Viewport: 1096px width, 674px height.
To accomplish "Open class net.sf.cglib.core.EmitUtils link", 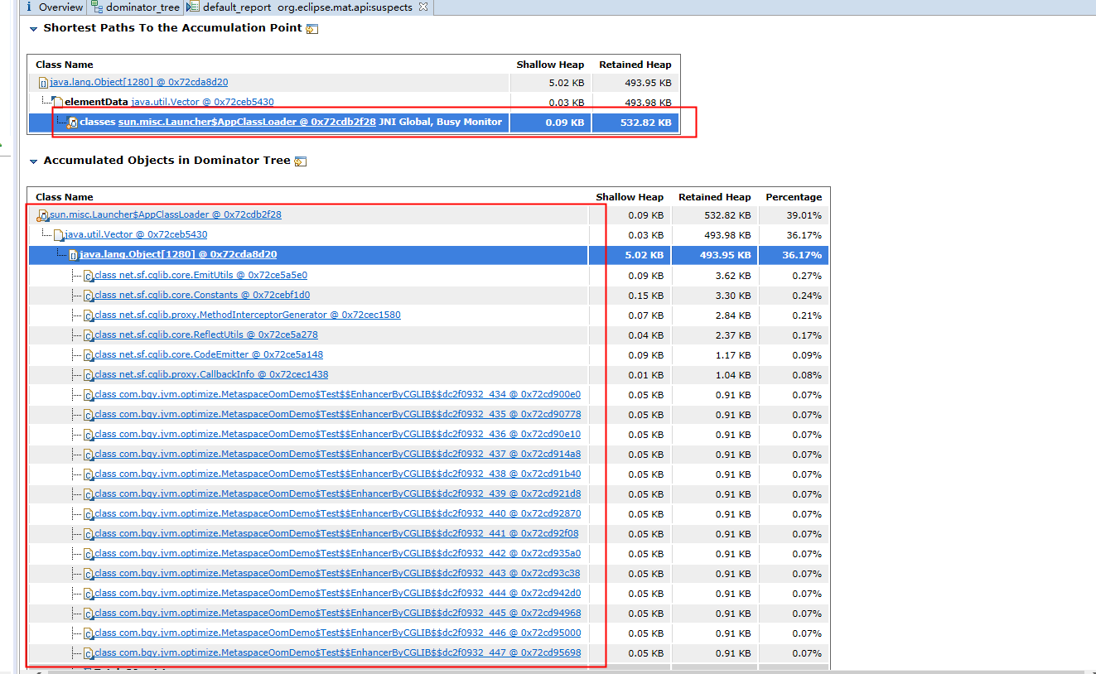I will pos(201,275).
